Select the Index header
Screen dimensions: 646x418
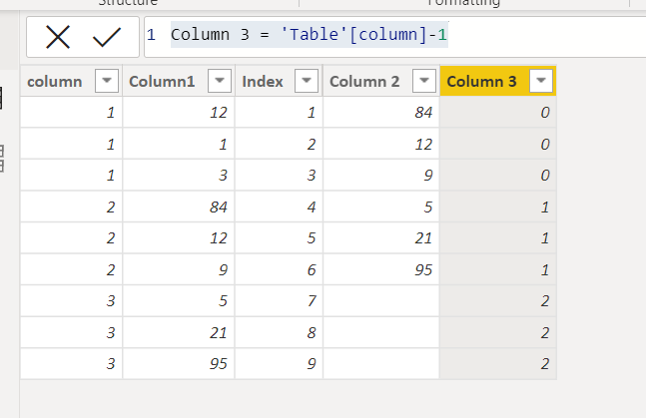pos(279,81)
